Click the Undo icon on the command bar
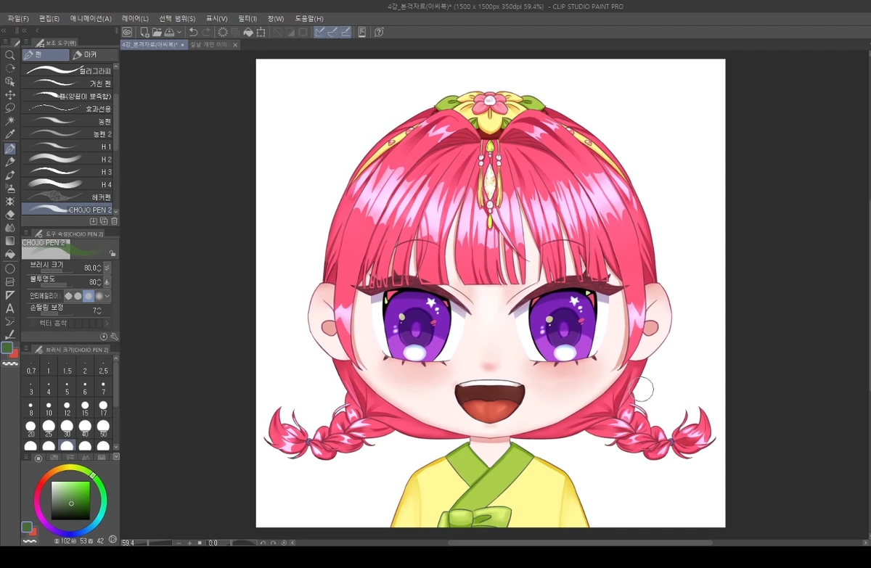The height and width of the screenshot is (568, 871). coord(192,32)
